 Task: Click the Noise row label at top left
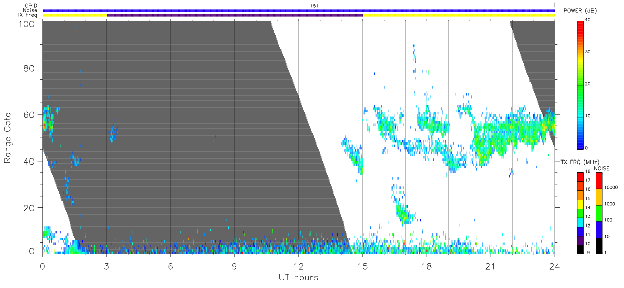pos(30,10)
